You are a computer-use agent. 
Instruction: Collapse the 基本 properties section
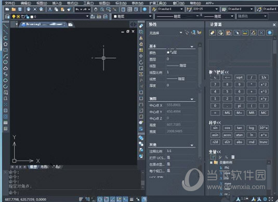(x=192, y=47)
